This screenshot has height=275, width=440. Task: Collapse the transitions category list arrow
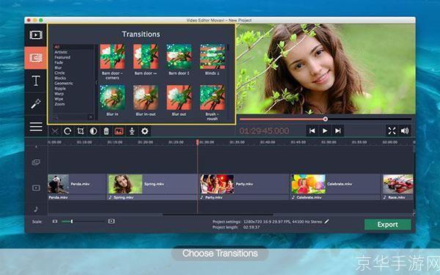pyautogui.click(x=96, y=83)
